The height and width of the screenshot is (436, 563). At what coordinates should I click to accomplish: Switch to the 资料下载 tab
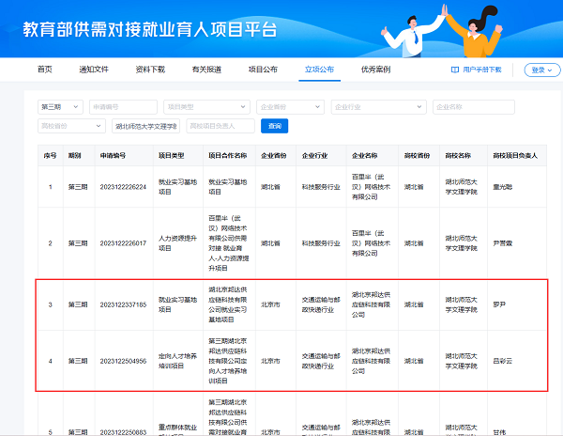tap(150, 70)
